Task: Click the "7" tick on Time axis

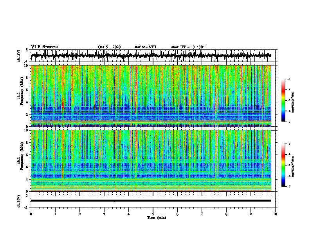Action: coord(202,214)
